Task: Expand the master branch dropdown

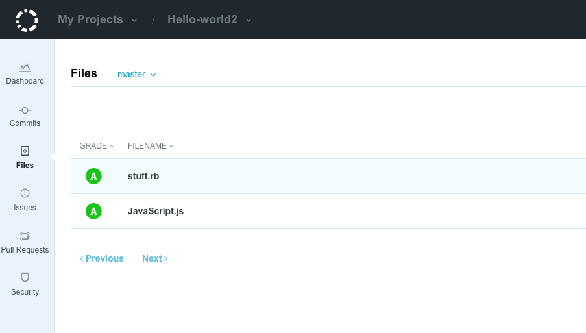Action: point(136,75)
